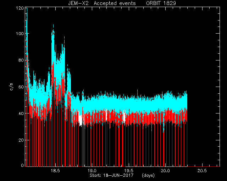Click the 18.5 x-axis tick label

(x=55, y=171)
